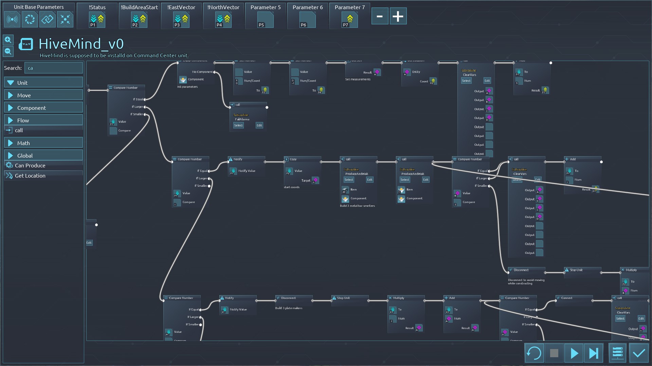Click the P7 Parameter 7 slot
This screenshot has width=652, height=366.
(349, 20)
